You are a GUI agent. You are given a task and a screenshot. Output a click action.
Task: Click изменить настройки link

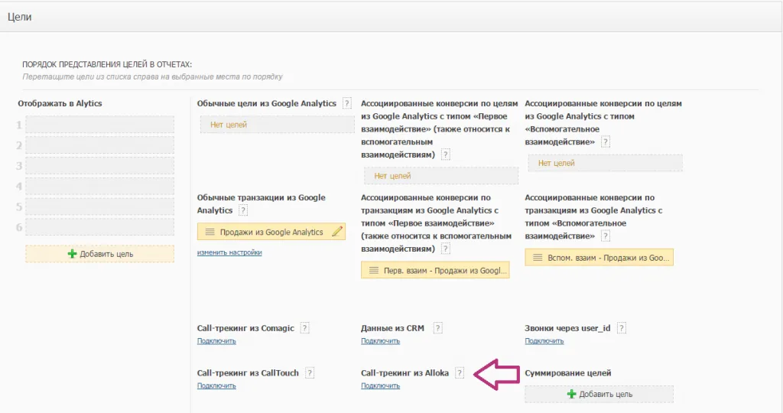click(229, 252)
